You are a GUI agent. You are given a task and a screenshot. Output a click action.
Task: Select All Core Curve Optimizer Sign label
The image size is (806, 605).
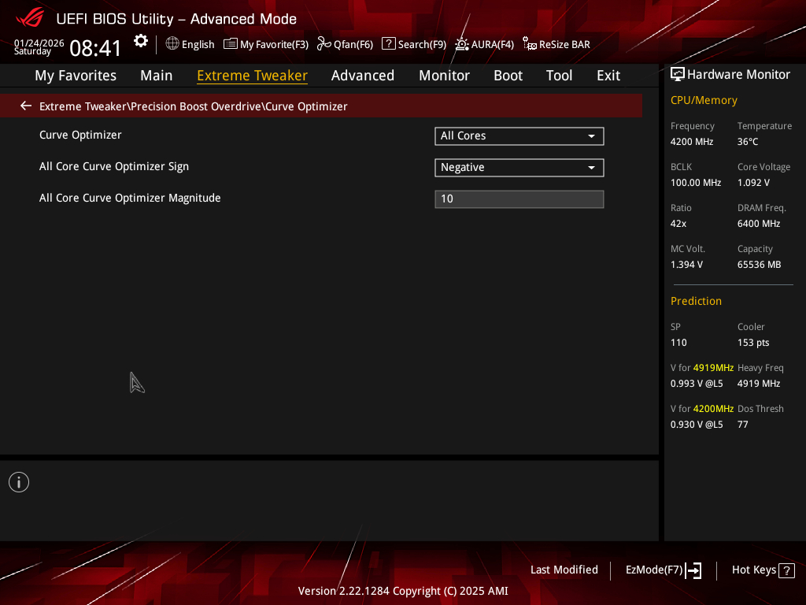point(114,166)
